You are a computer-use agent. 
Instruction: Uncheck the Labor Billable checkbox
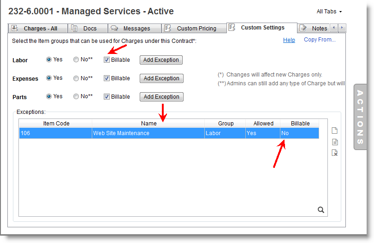click(107, 60)
